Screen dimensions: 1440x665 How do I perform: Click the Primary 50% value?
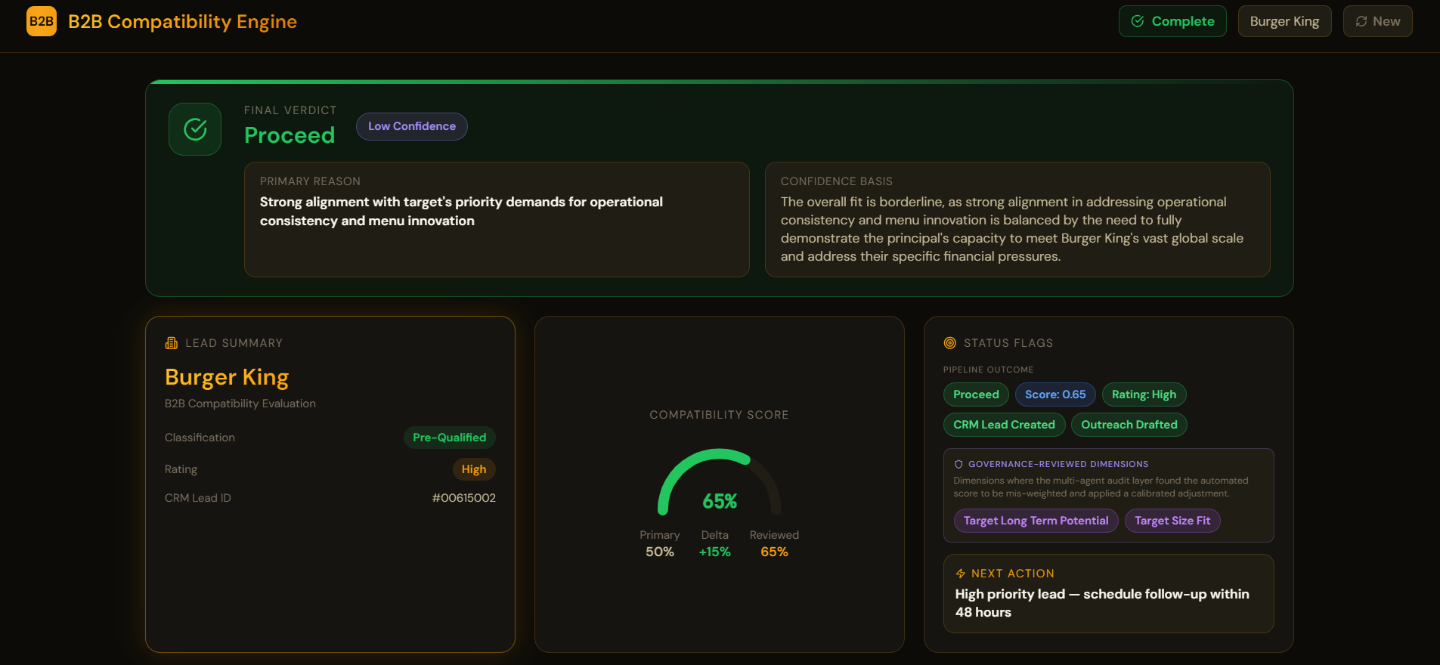(660, 552)
